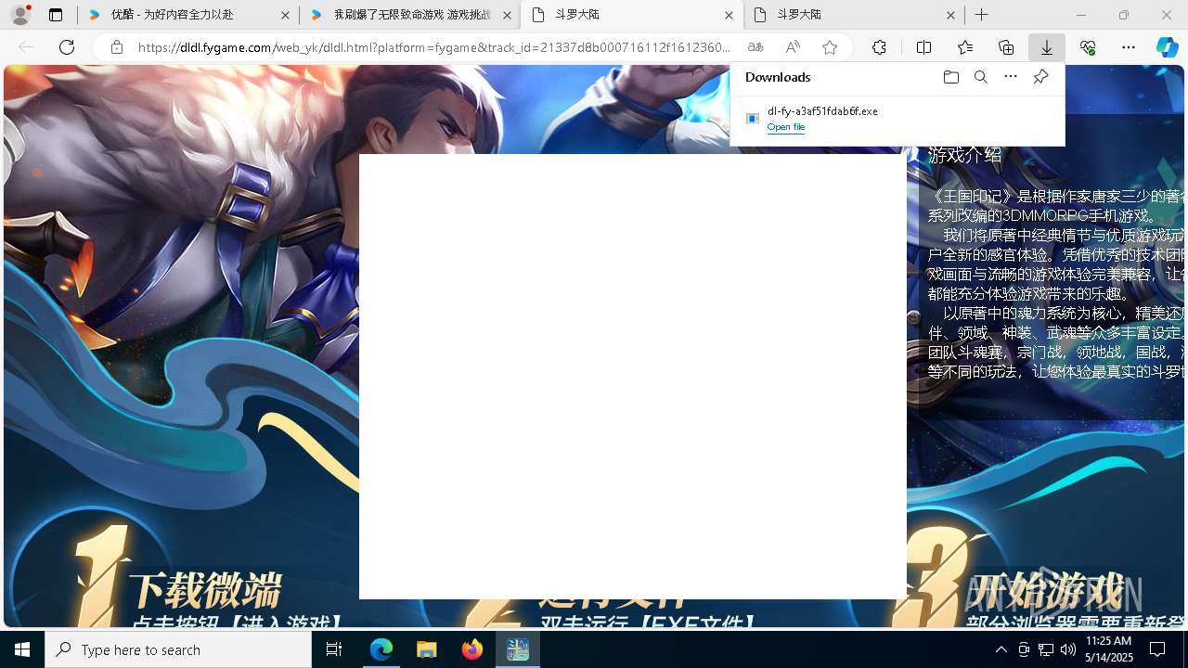
Task: Open a new browser tab
Action: pyautogui.click(x=981, y=15)
